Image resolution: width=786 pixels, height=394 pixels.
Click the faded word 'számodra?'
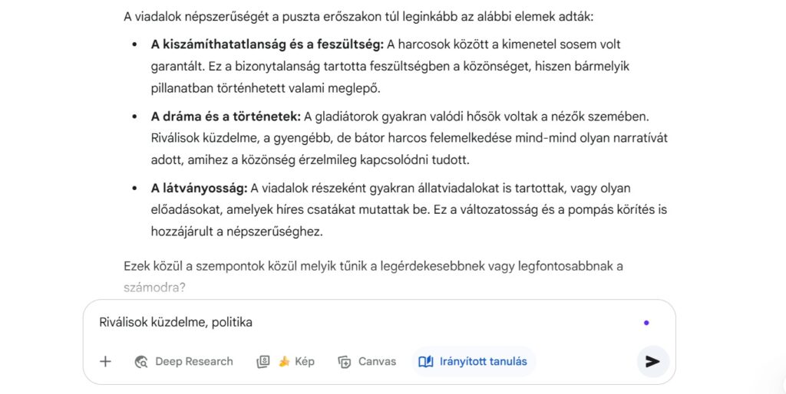point(154,287)
